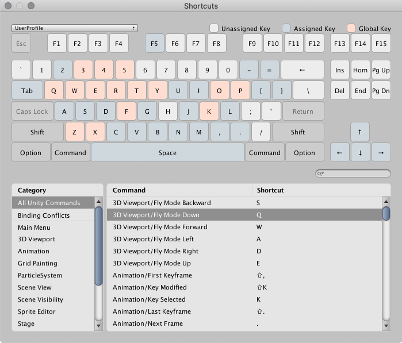Open search filter magnifier dropdown
Image resolution: width=402 pixels, height=343 pixels.
tap(320, 174)
